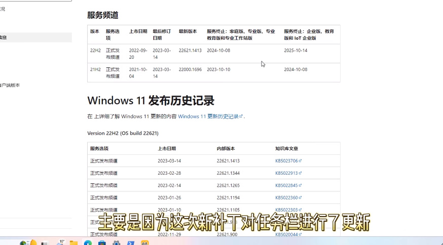The height and width of the screenshot is (245, 443).
Task: Open the Settings gear in the taskbar
Action: (116, 243)
